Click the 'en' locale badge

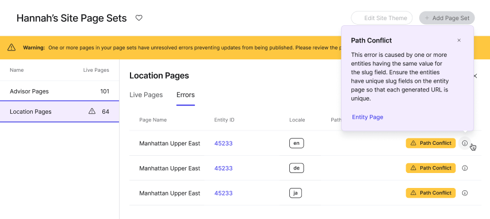pos(297,143)
